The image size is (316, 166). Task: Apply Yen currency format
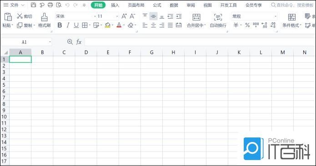236,25
